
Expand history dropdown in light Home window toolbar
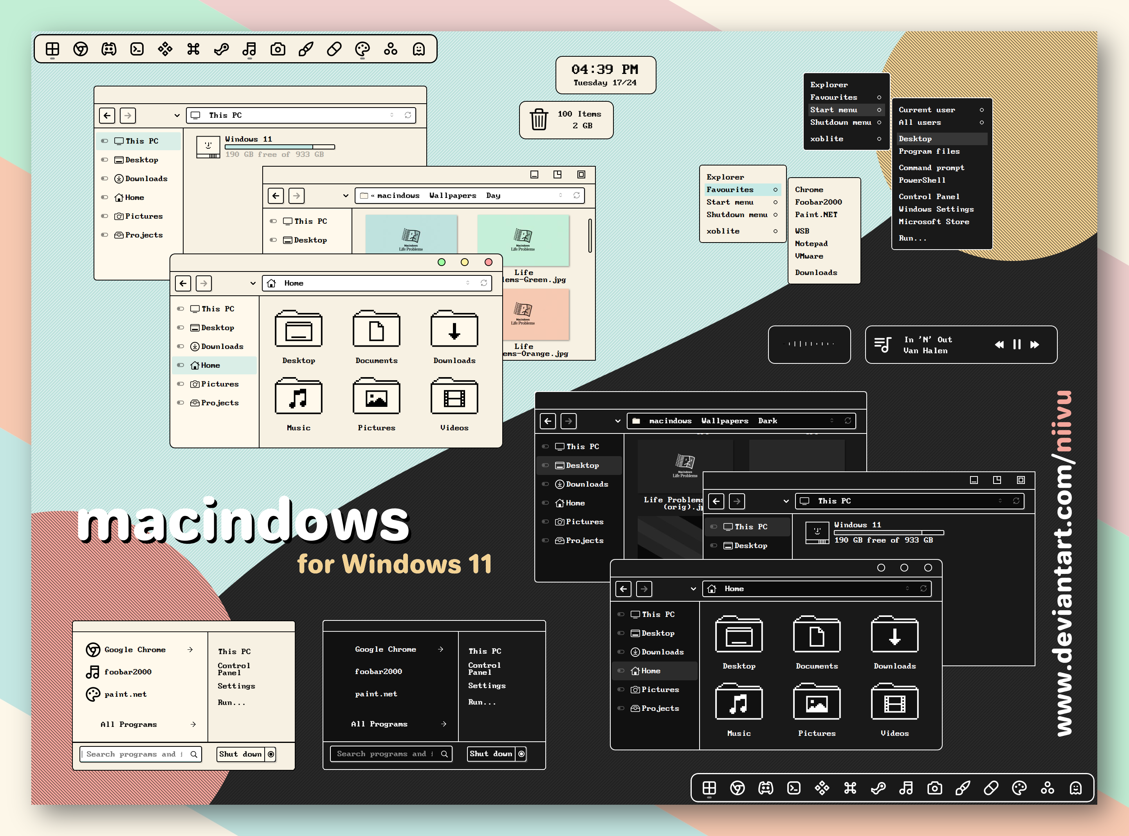click(x=252, y=283)
